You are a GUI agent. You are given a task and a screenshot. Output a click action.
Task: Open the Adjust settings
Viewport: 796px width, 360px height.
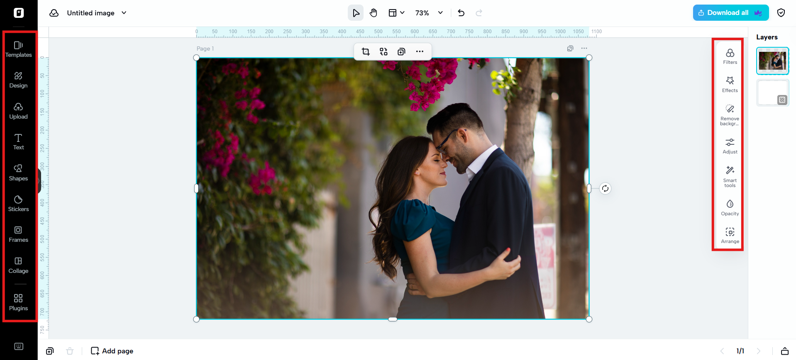[730, 146]
